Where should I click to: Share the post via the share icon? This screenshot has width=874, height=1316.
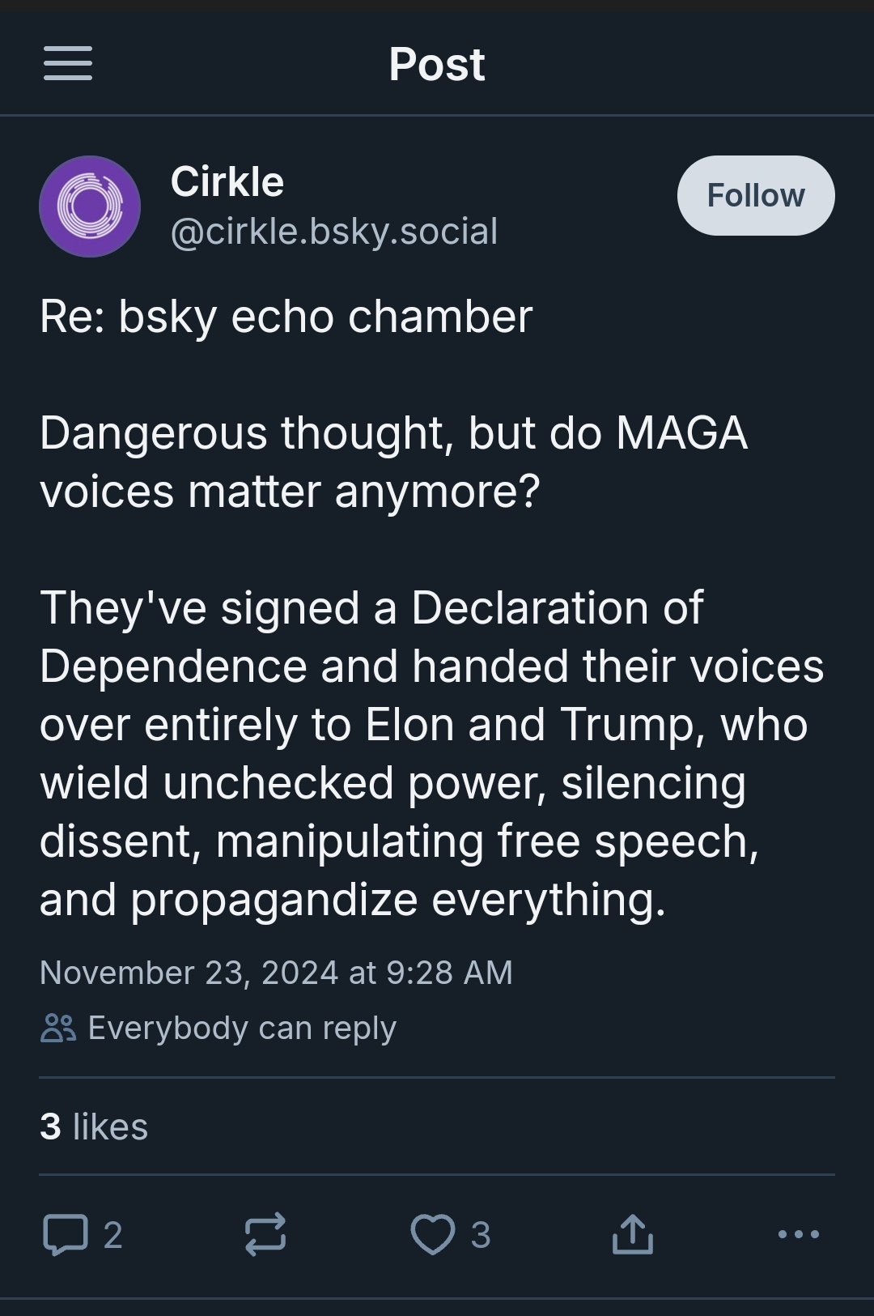click(633, 1233)
